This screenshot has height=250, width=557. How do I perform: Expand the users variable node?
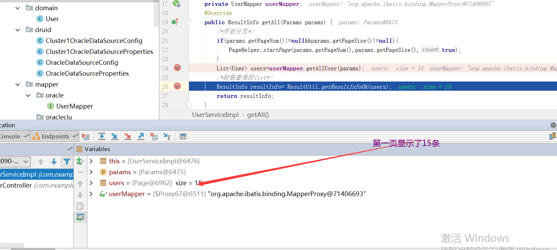[x=91, y=183]
